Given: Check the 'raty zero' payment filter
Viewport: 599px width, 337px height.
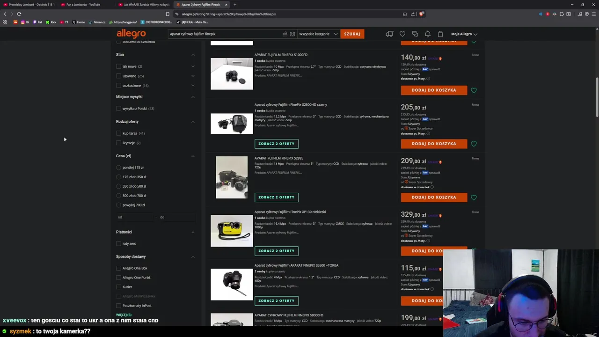Looking at the screenshot, I should coord(118,243).
